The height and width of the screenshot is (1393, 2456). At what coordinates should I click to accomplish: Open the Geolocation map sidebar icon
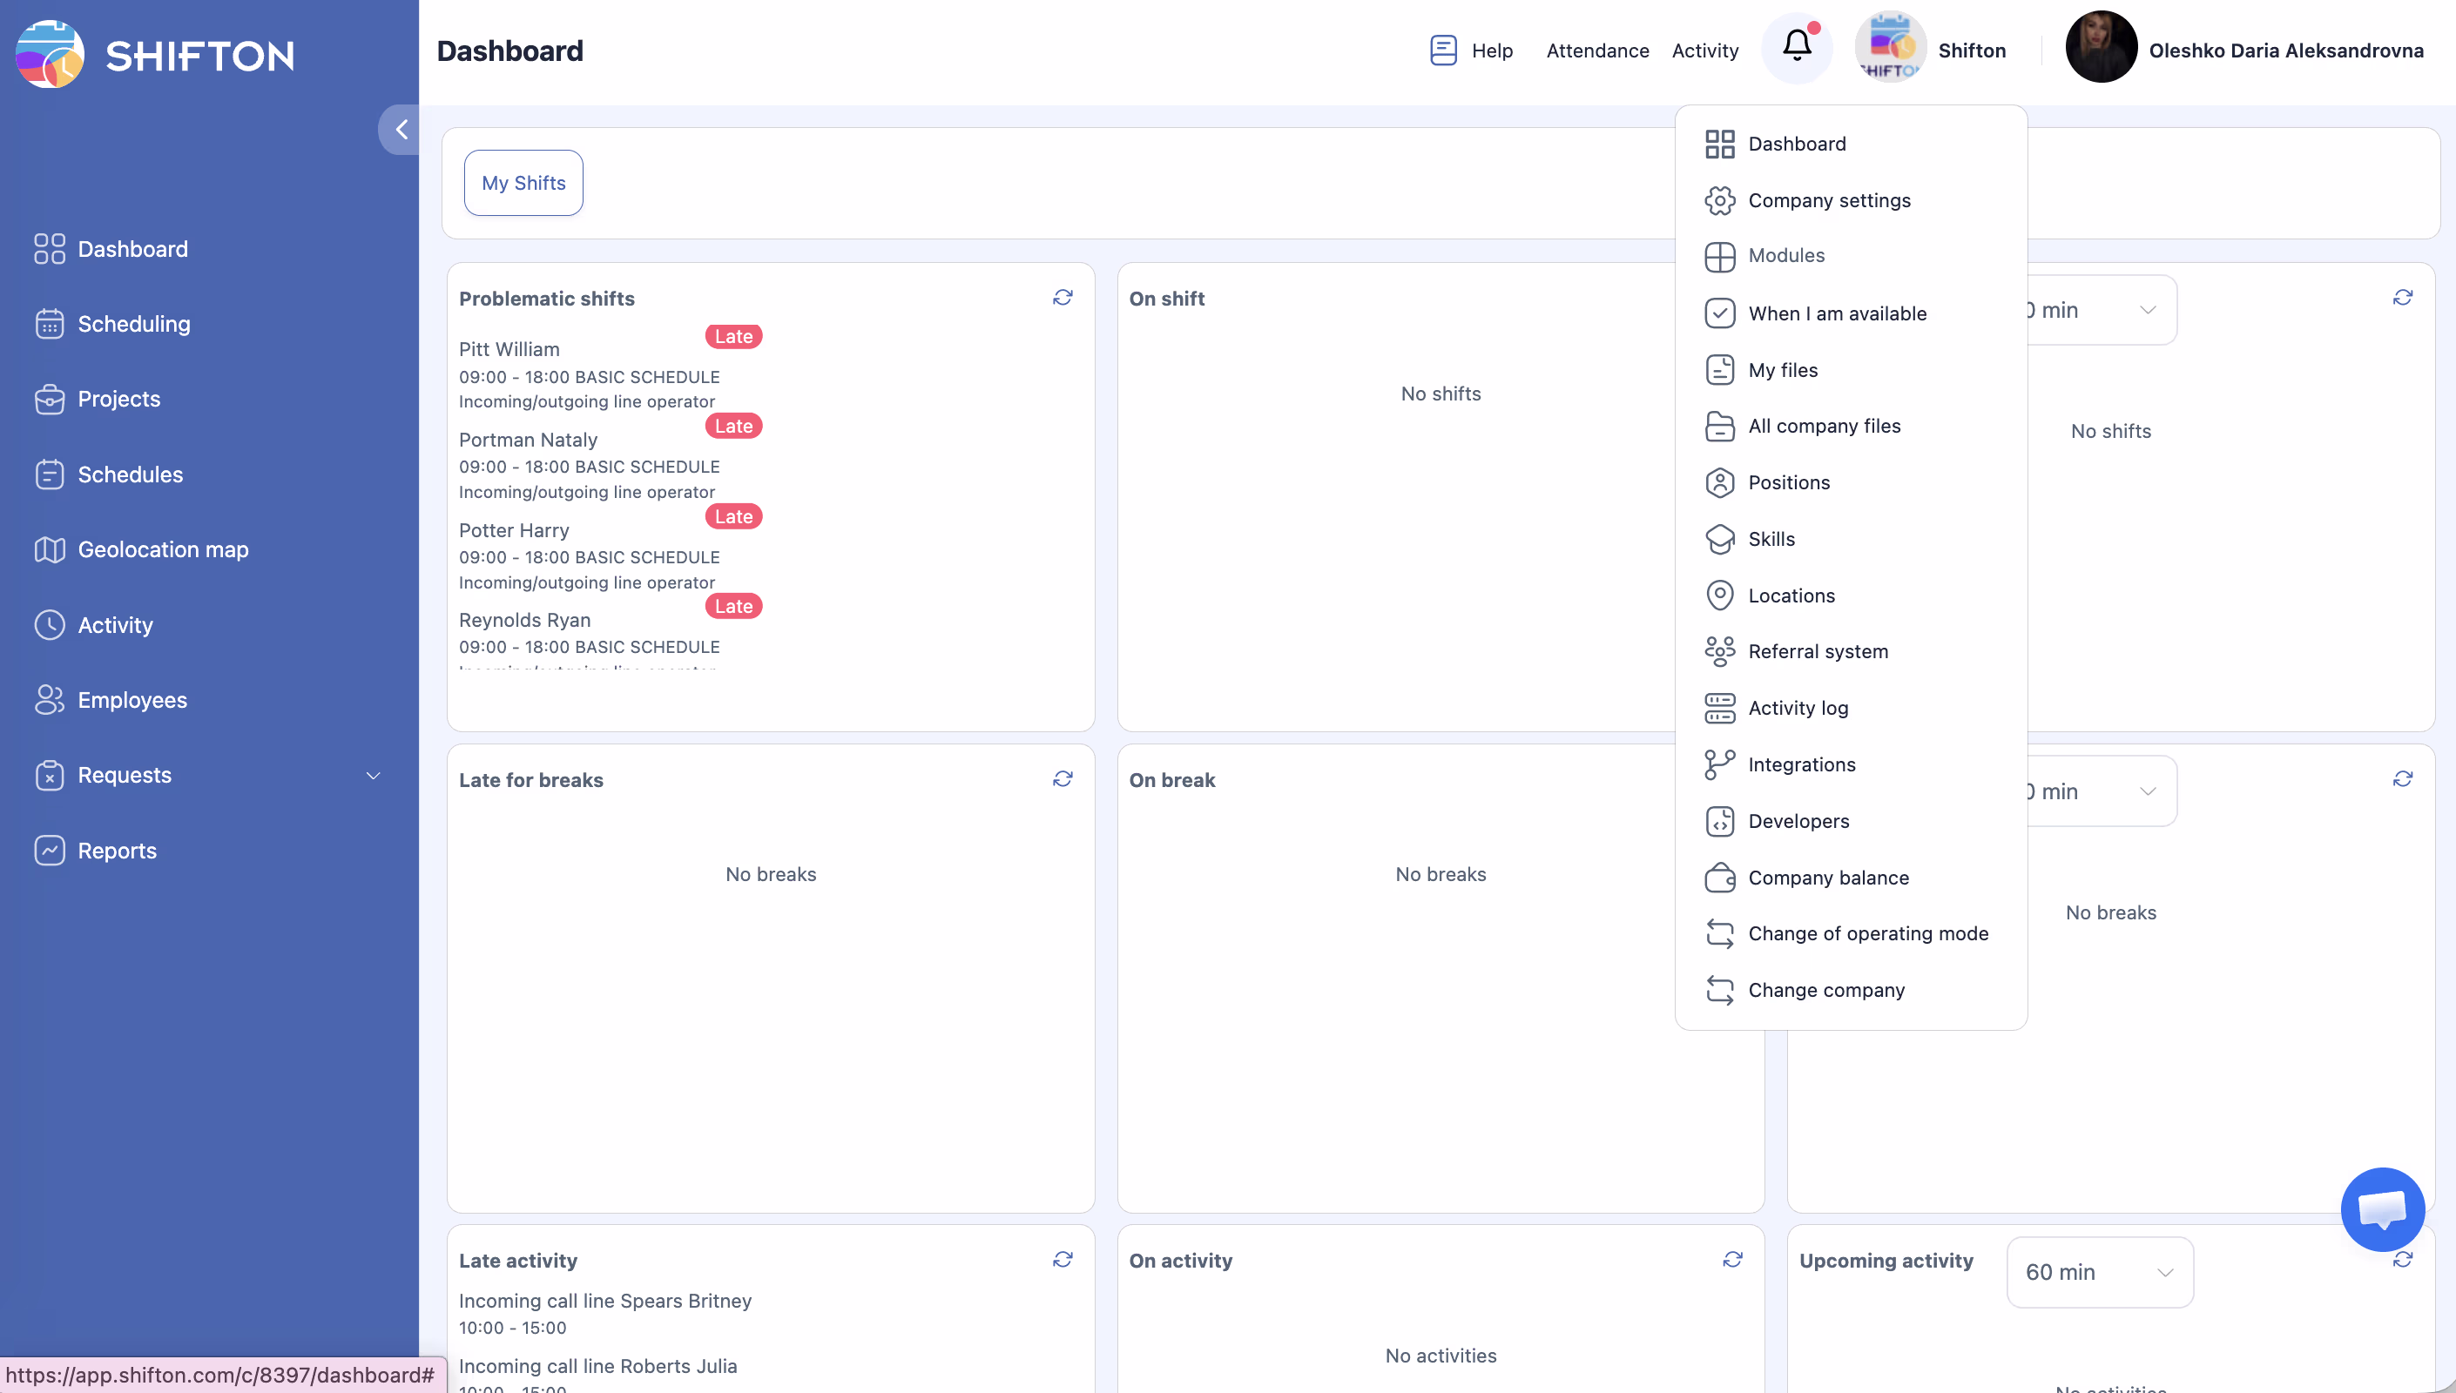[x=49, y=549]
